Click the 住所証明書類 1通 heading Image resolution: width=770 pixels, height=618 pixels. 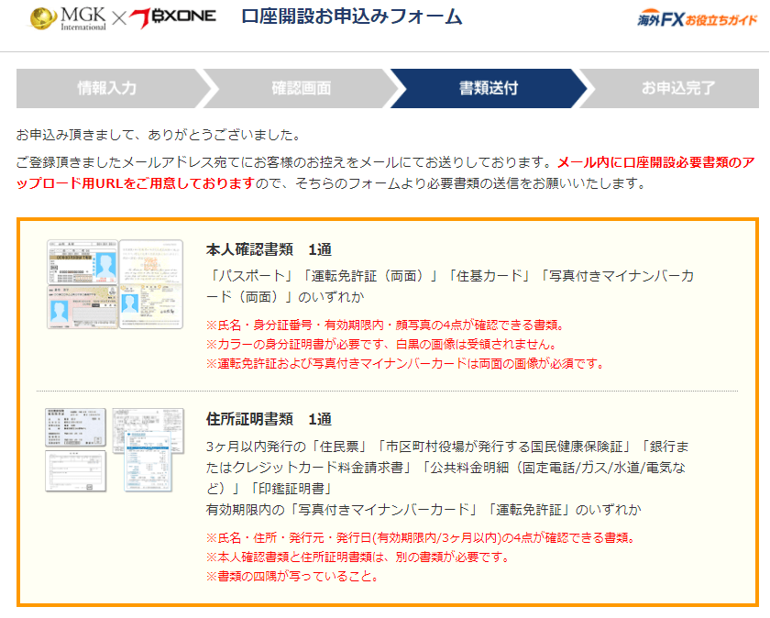(269, 419)
